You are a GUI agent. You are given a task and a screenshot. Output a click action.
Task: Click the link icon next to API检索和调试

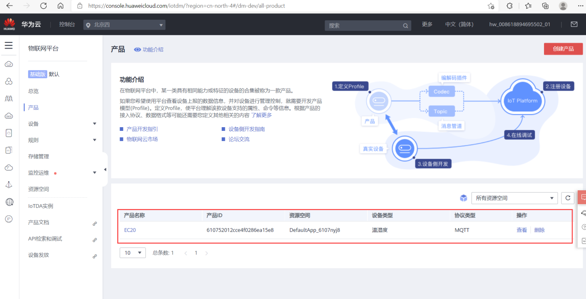[95, 240]
